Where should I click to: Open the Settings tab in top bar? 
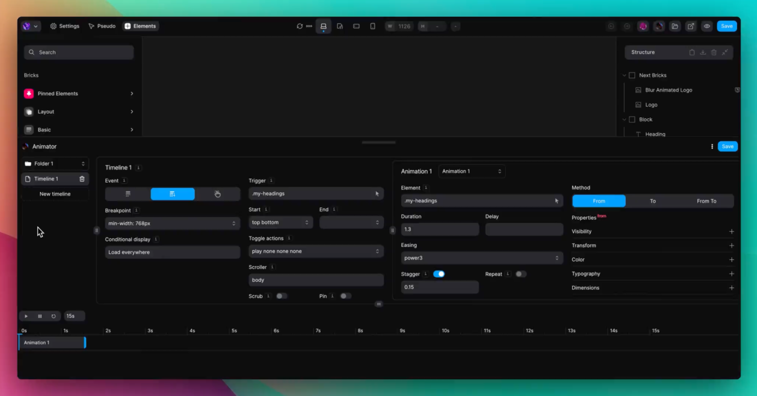point(65,26)
